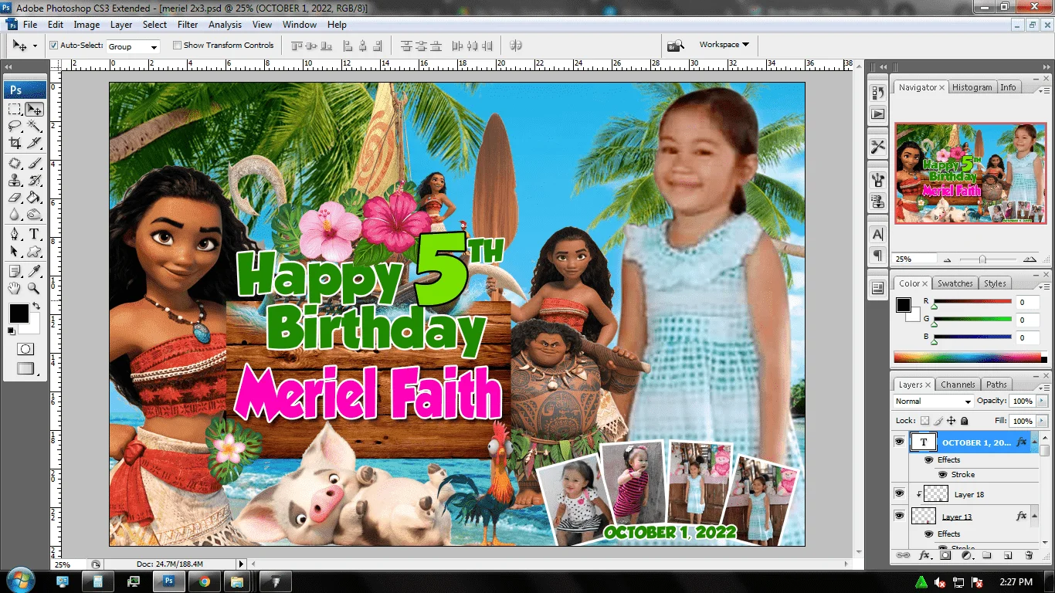Select the Pen tool
The height and width of the screenshot is (593, 1055).
(x=15, y=234)
